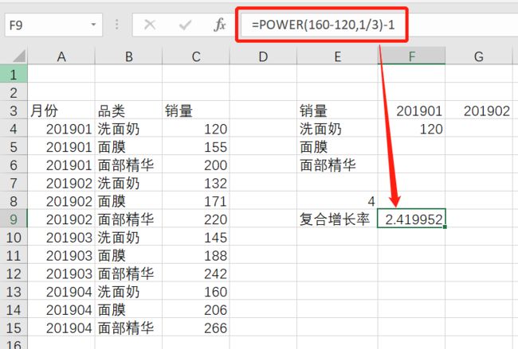The image size is (518, 349).
Task: Select row 3 header
Action: [14, 110]
